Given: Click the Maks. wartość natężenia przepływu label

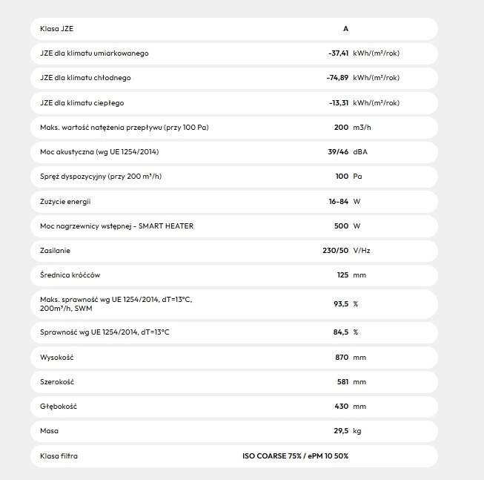Looking at the screenshot, I should pos(124,128).
